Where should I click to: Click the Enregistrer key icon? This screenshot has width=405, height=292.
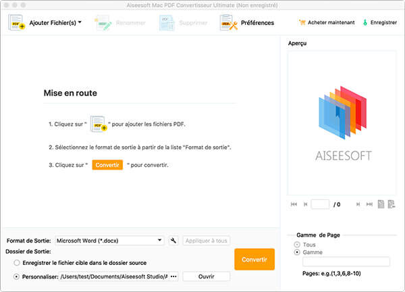coord(365,22)
